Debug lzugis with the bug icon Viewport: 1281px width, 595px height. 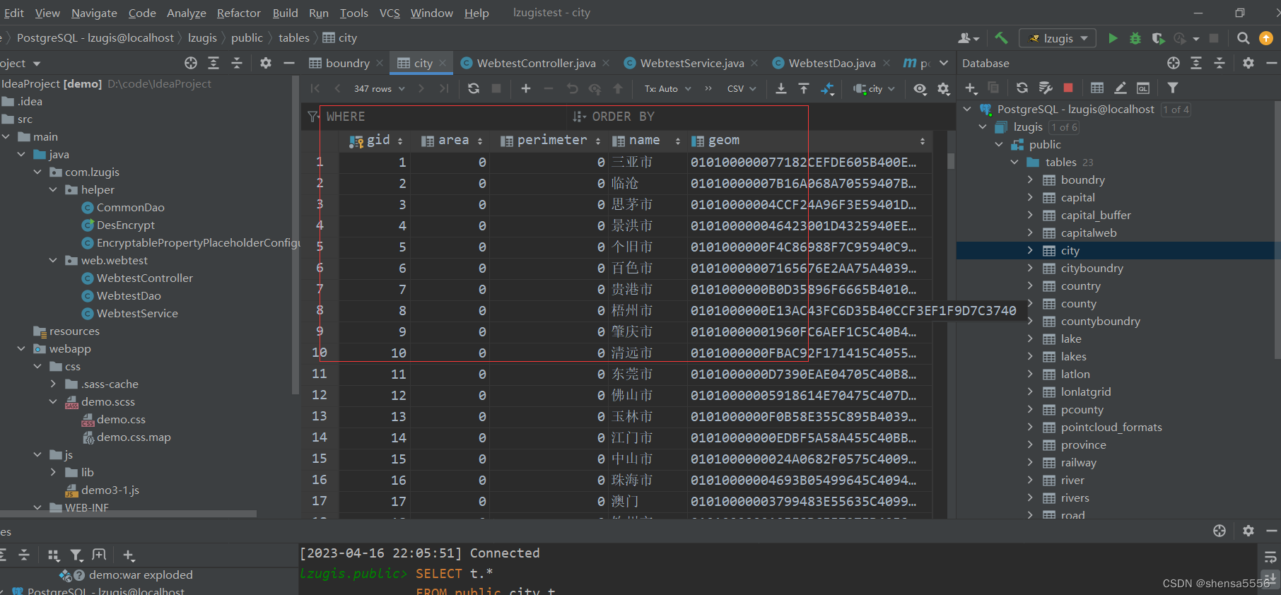click(x=1135, y=38)
